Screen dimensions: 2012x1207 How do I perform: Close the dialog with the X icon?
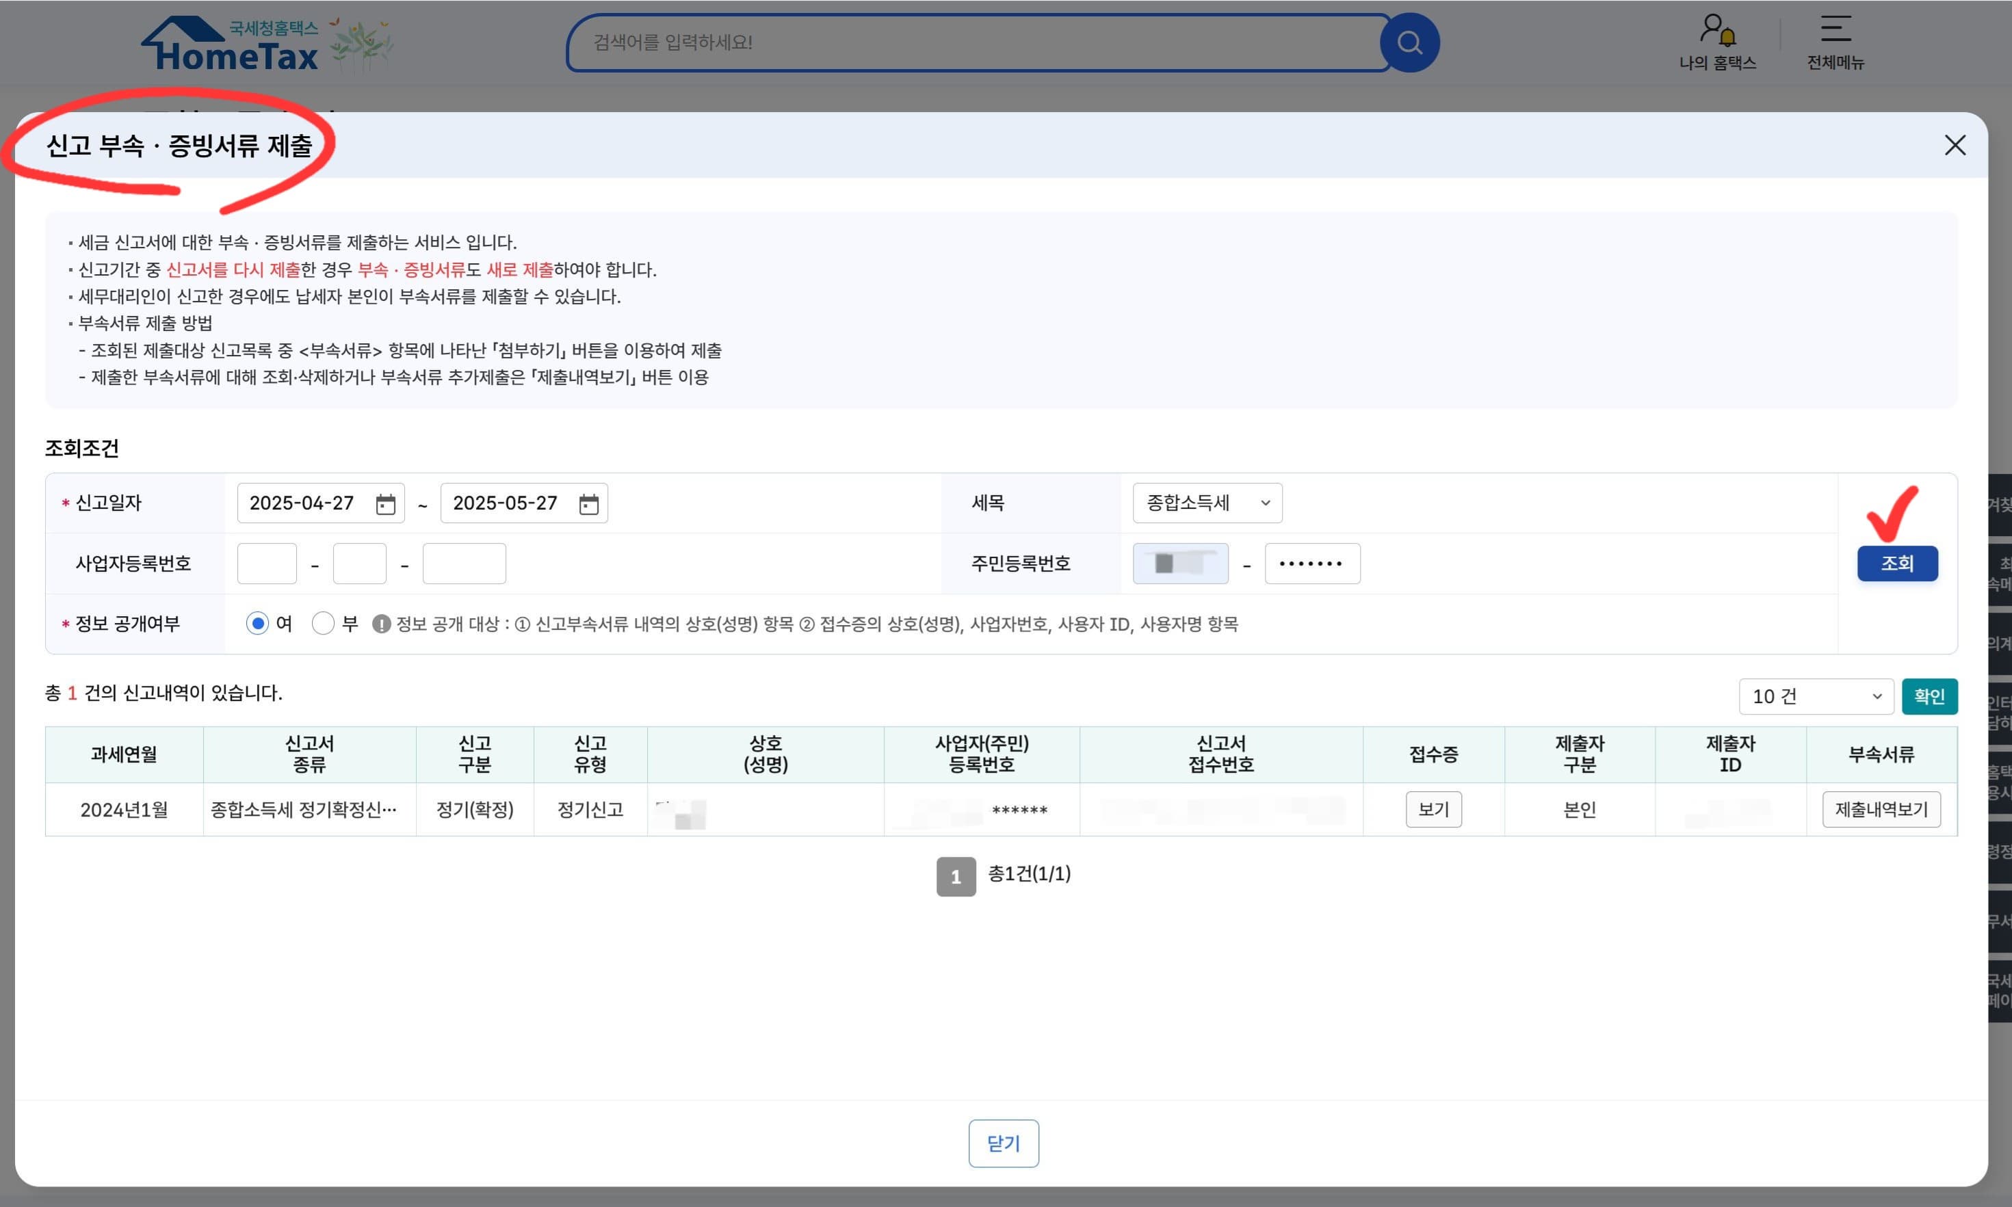[x=1955, y=146]
